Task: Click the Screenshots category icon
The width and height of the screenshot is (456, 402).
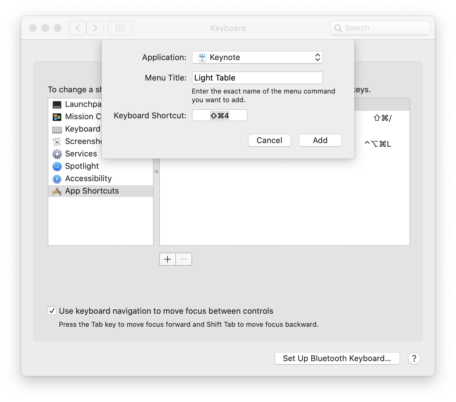Action: (x=57, y=142)
